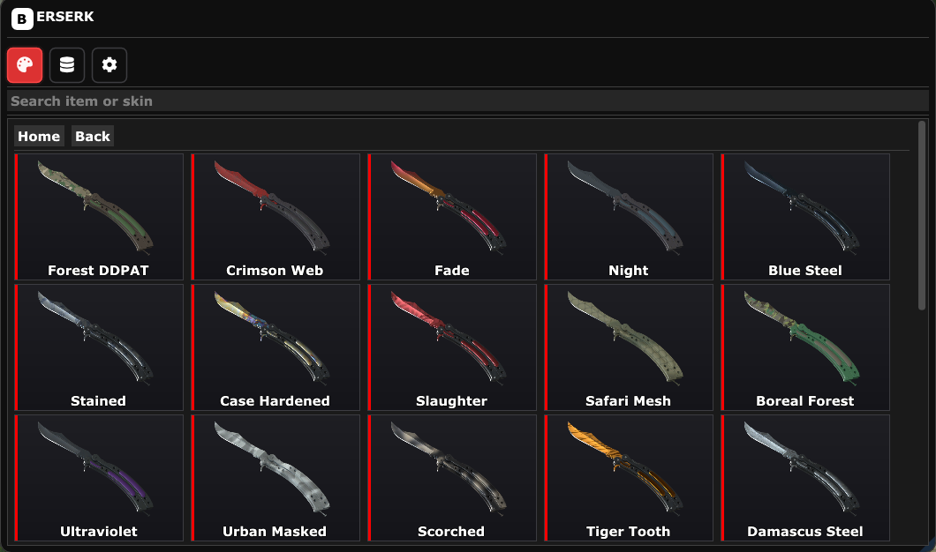Select the Damascus Steel skin

pyautogui.click(x=806, y=478)
